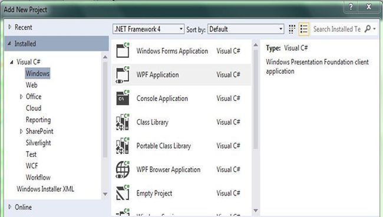Open the Online section header

coord(23,207)
